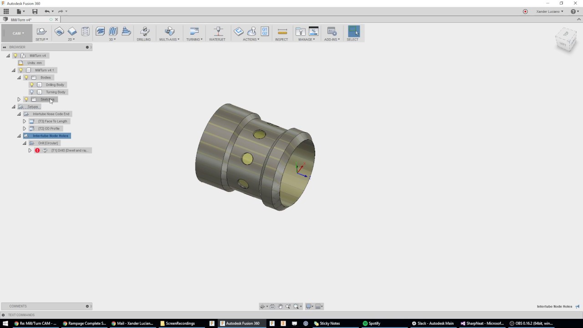This screenshot has width=583, height=328.
Task: Click the Redo arrow icon
Action: (60, 11)
